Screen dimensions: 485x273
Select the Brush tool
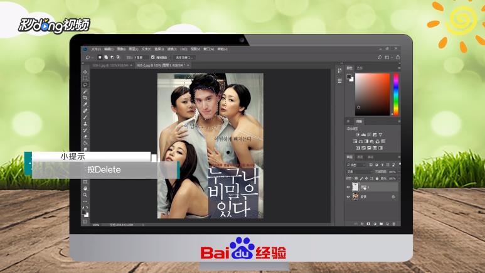(85, 117)
